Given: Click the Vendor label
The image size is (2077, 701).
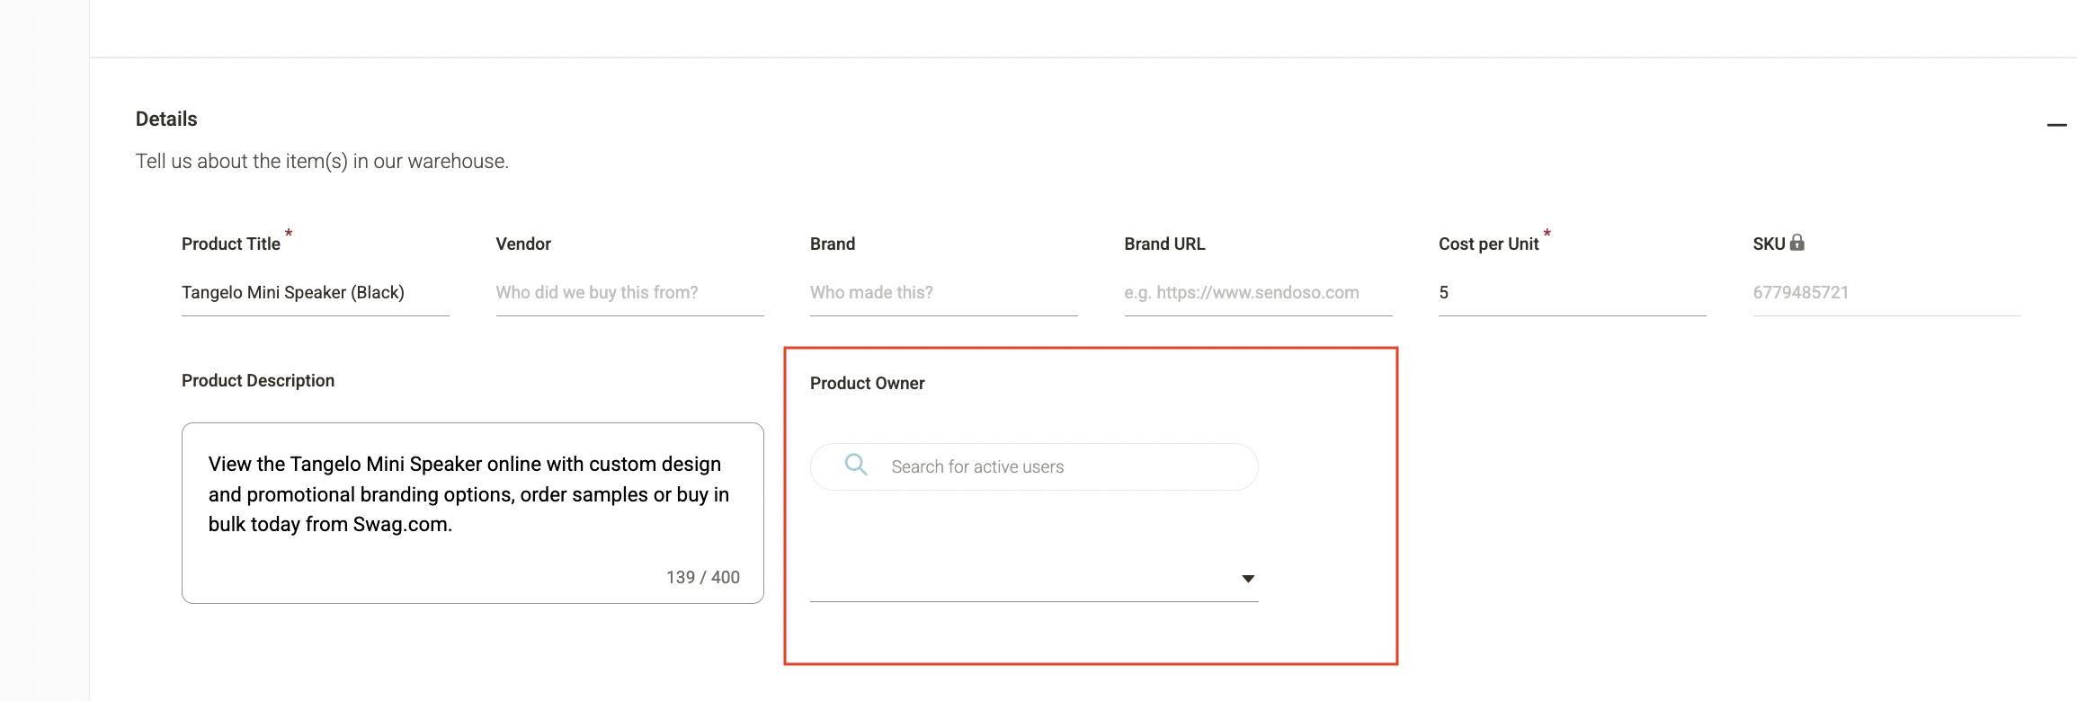Looking at the screenshot, I should (523, 244).
